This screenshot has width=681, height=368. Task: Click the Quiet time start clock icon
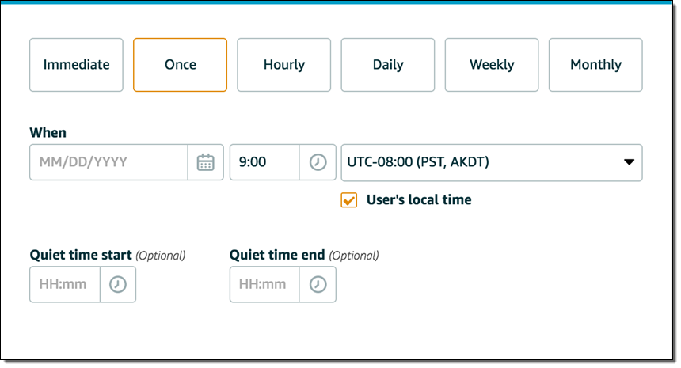pos(117,284)
